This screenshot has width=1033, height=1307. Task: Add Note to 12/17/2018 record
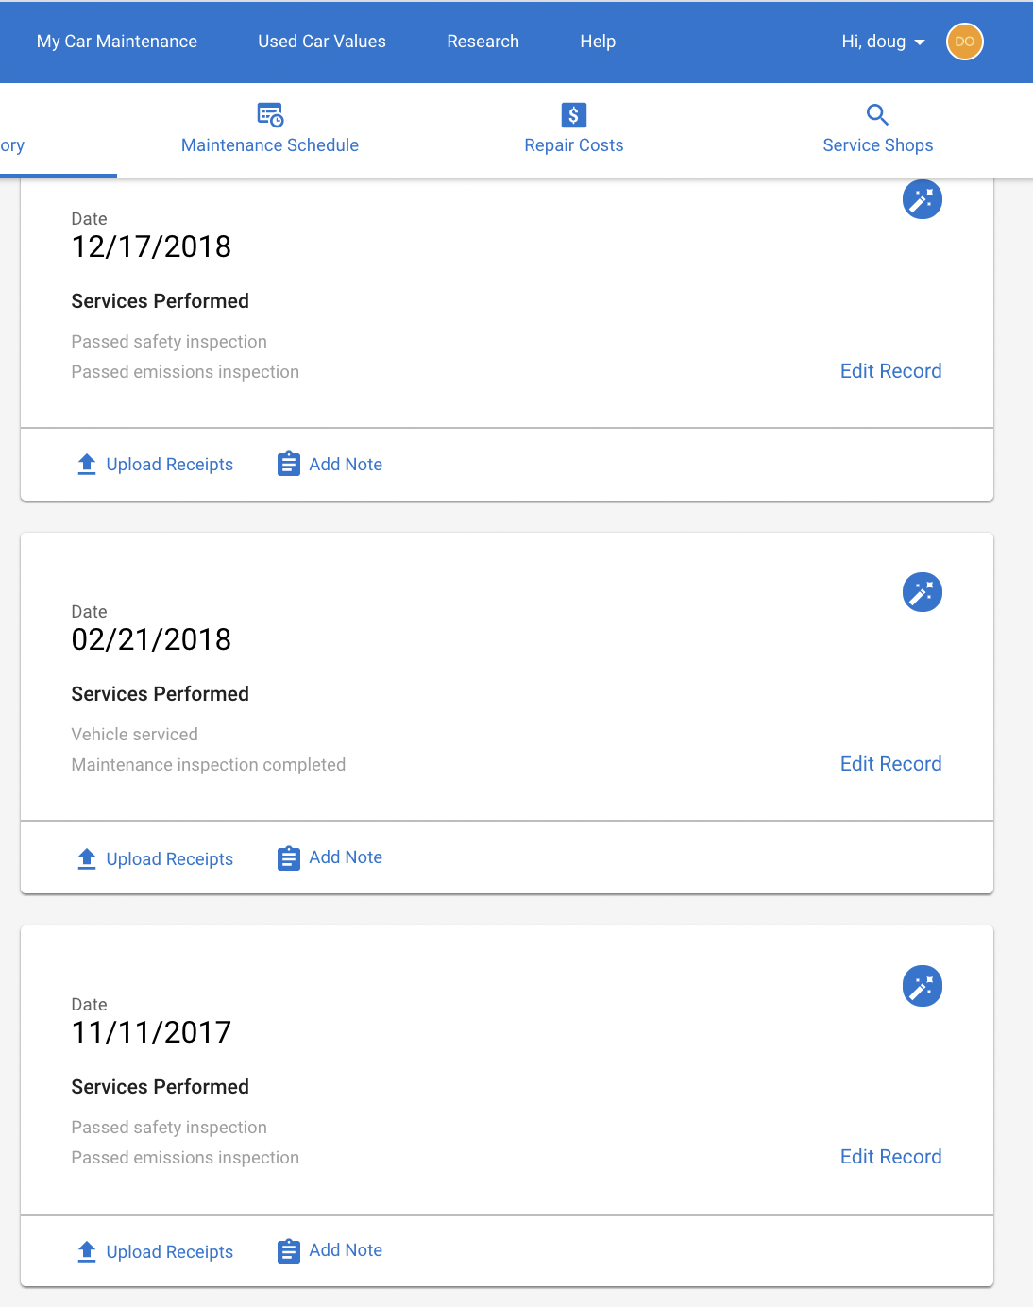pyautogui.click(x=330, y=464)
